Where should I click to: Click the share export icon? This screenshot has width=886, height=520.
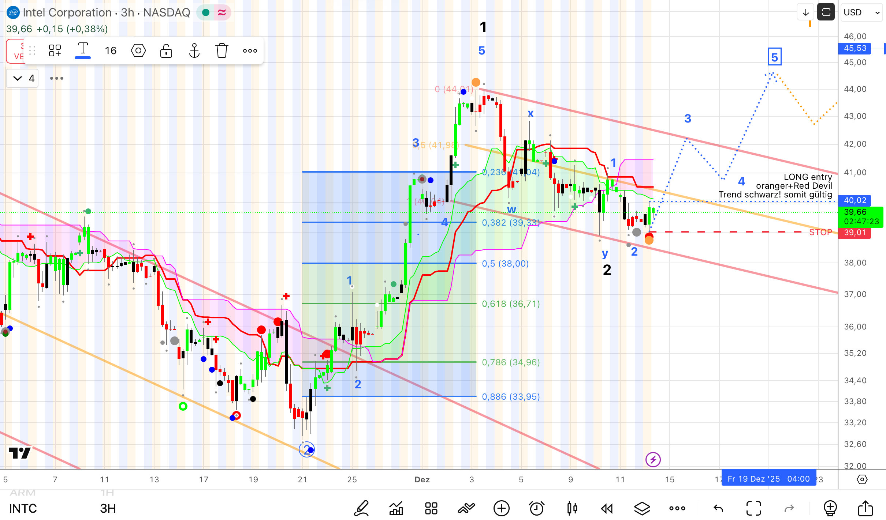[x=865, y=508]
